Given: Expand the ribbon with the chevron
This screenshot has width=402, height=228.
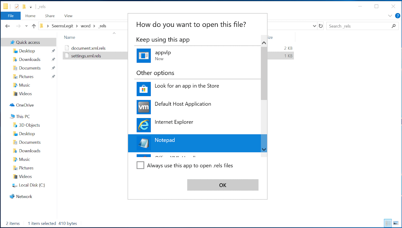Looking at the screenshot, I should [390, 16].
